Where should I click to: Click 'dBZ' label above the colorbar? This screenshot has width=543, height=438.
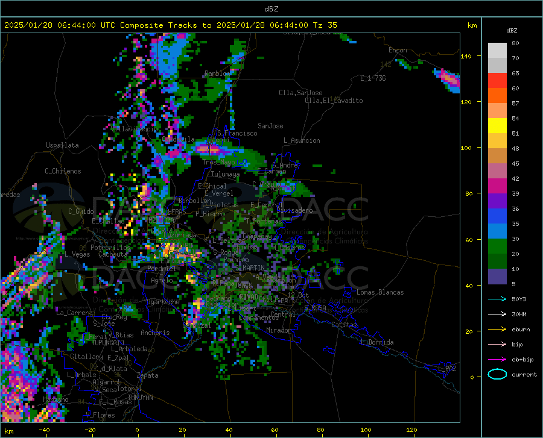pyautogui.click(x=512, y=30)
